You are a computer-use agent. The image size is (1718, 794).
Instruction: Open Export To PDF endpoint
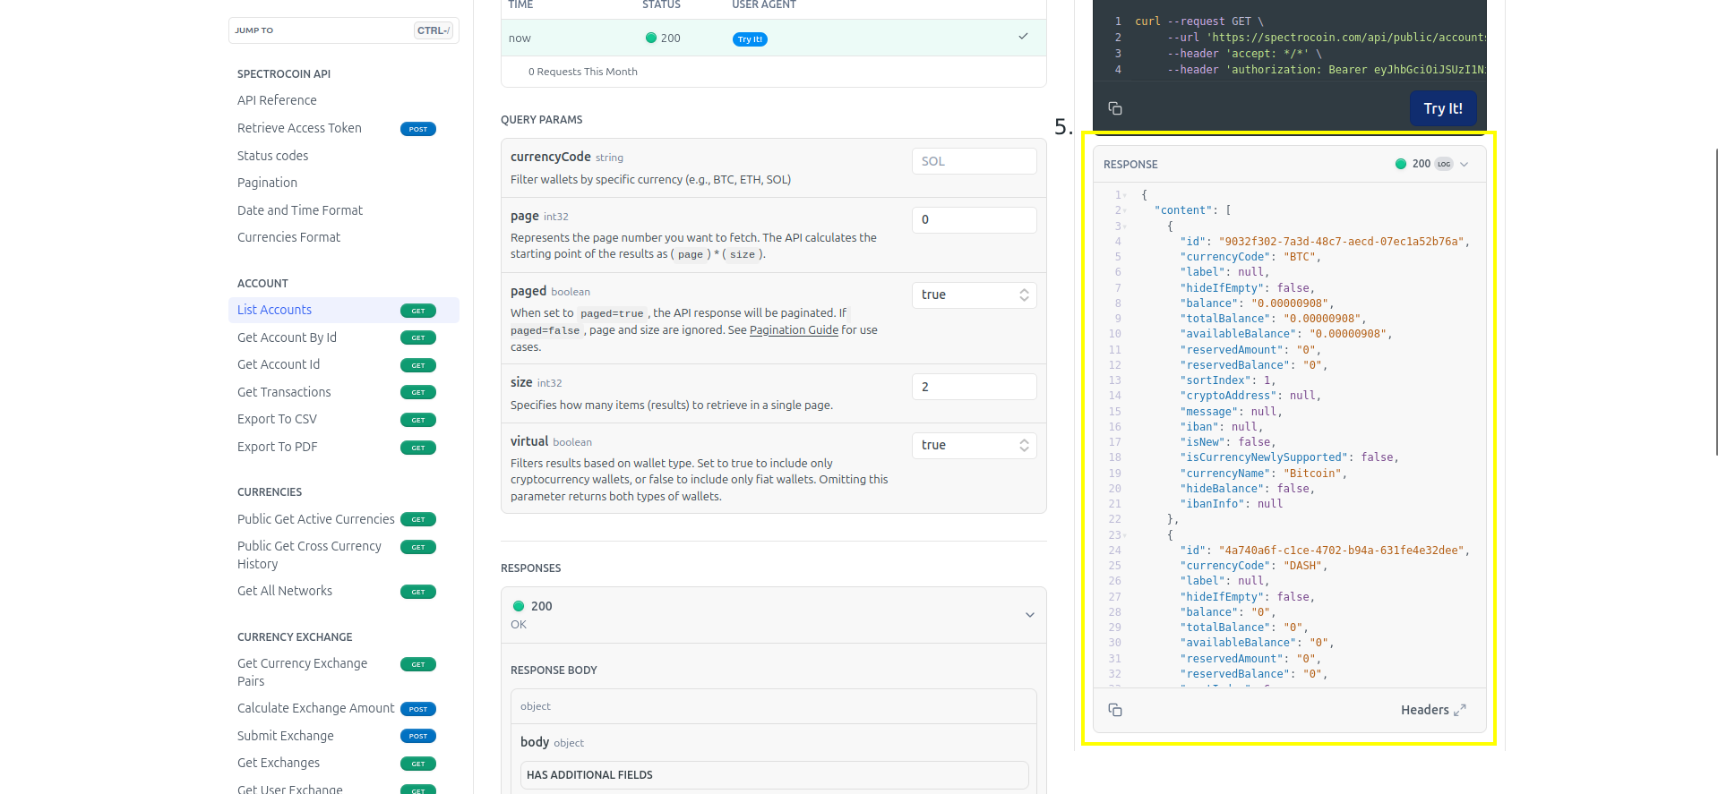(277, 447)
